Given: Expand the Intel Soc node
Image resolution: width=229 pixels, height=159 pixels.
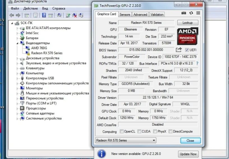Looking at the screenshot, I should coord(17,33).
